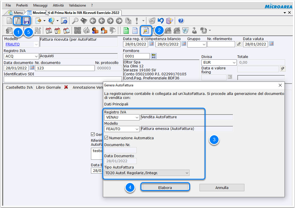Viewport: 295px width, 208px height.
Task: Click the person with magnifier and briefcase icon
Action: 104,30
